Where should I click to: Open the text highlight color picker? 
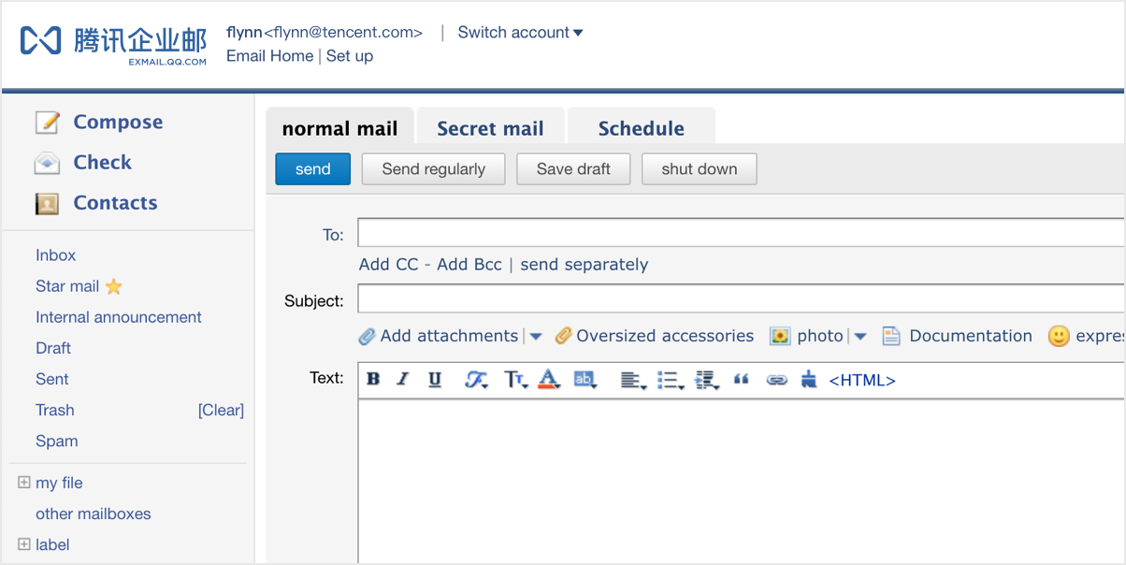pos(585,379)
